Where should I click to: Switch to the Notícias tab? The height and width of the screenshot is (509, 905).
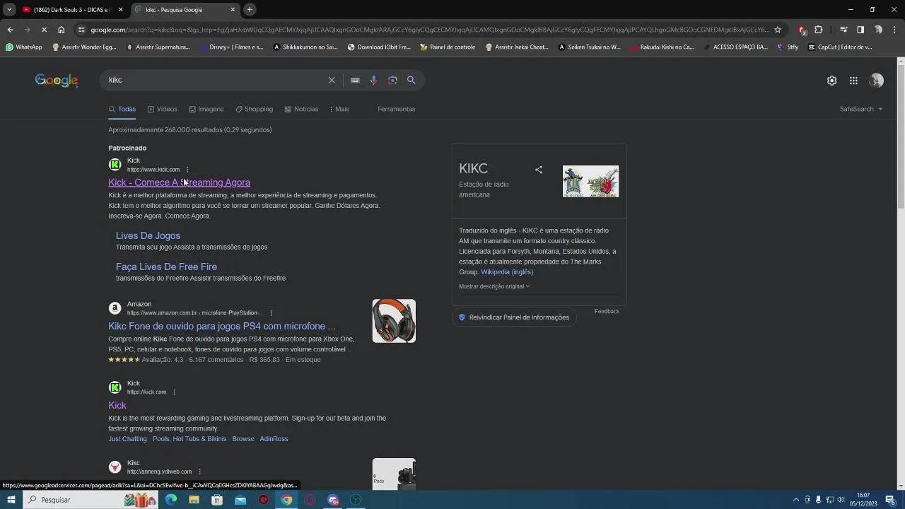pos(302,109)
